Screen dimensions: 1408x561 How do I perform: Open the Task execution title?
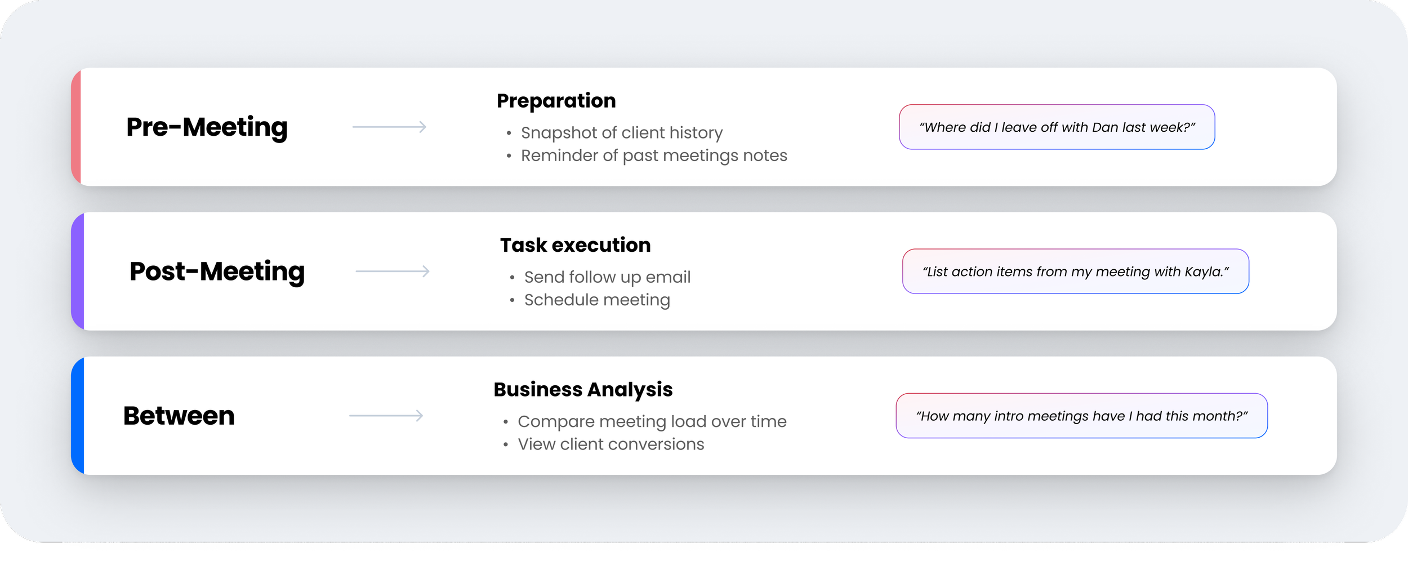575,245
